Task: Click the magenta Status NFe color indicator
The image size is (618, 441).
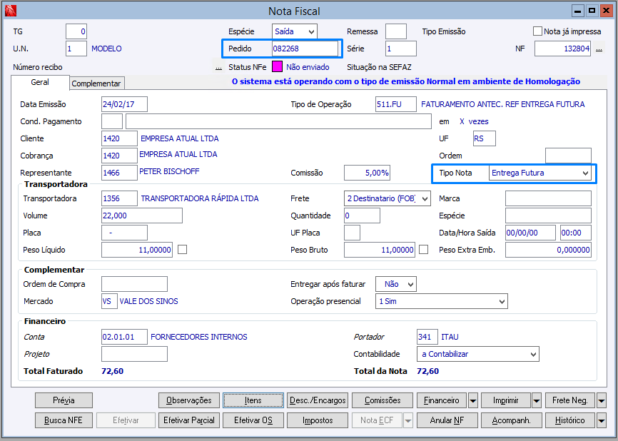Action: click(277, 66)
